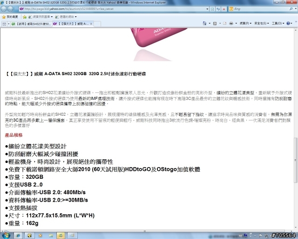Click the Print icon

pos(231,23)
